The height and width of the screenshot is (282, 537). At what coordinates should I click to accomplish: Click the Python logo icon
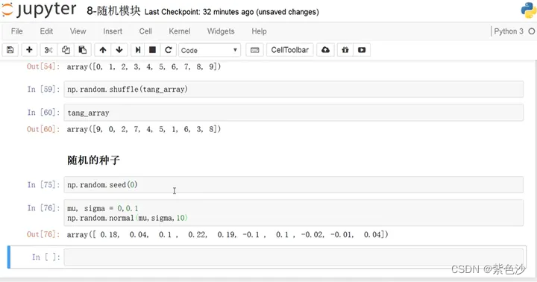point(529,10)
